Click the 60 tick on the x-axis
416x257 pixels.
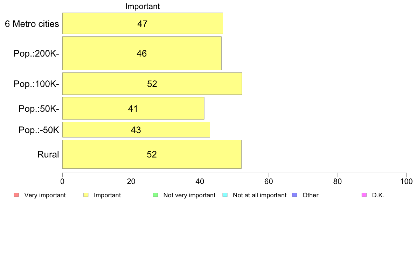269,181
